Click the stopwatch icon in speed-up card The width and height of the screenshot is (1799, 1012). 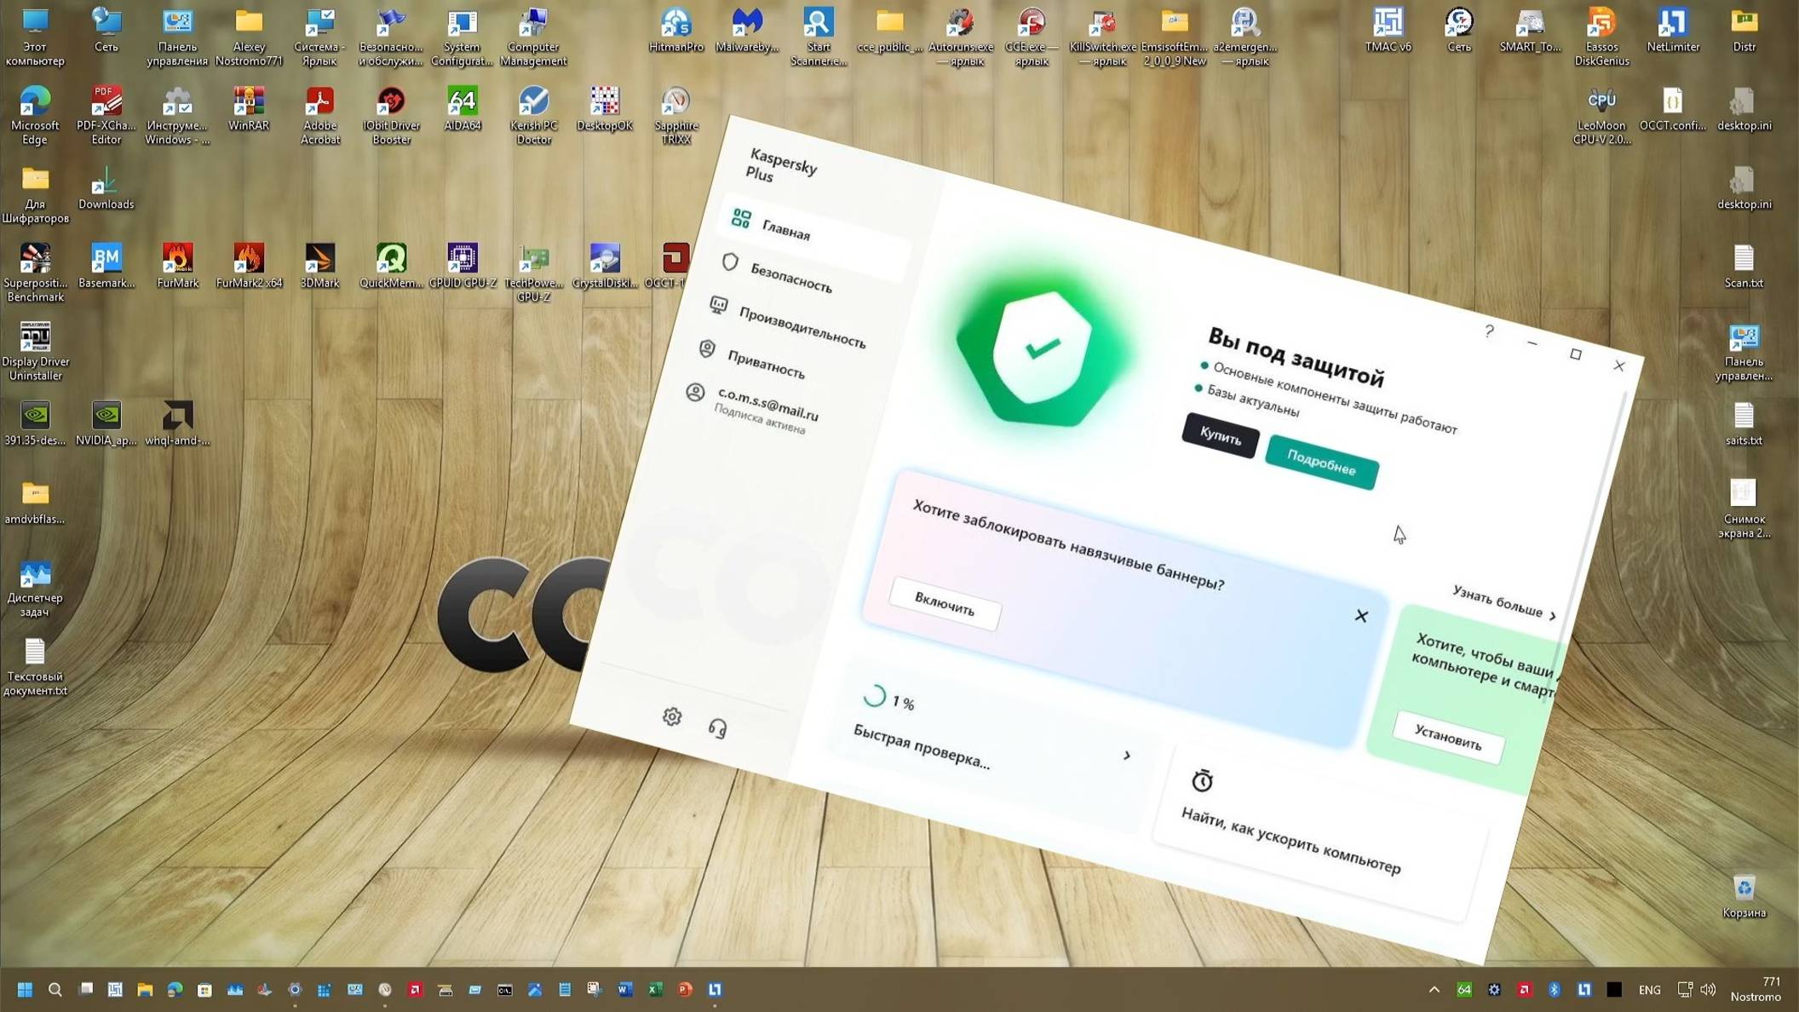click(x=1202, y=780)
